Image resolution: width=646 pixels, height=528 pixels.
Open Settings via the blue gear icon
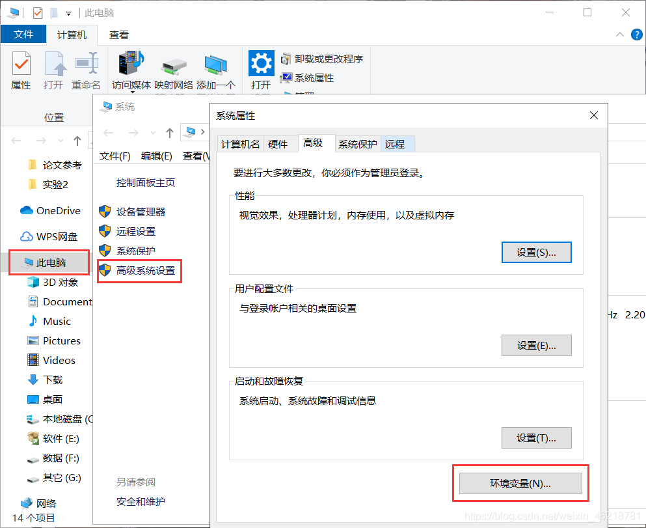tap(262, 63)
